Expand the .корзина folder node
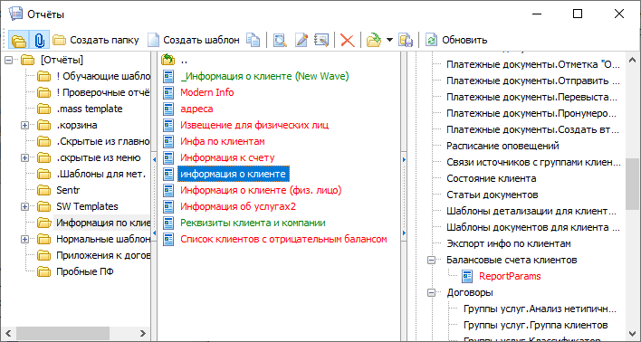This screenshot has height=342, width=641. (x=25, y=126)
